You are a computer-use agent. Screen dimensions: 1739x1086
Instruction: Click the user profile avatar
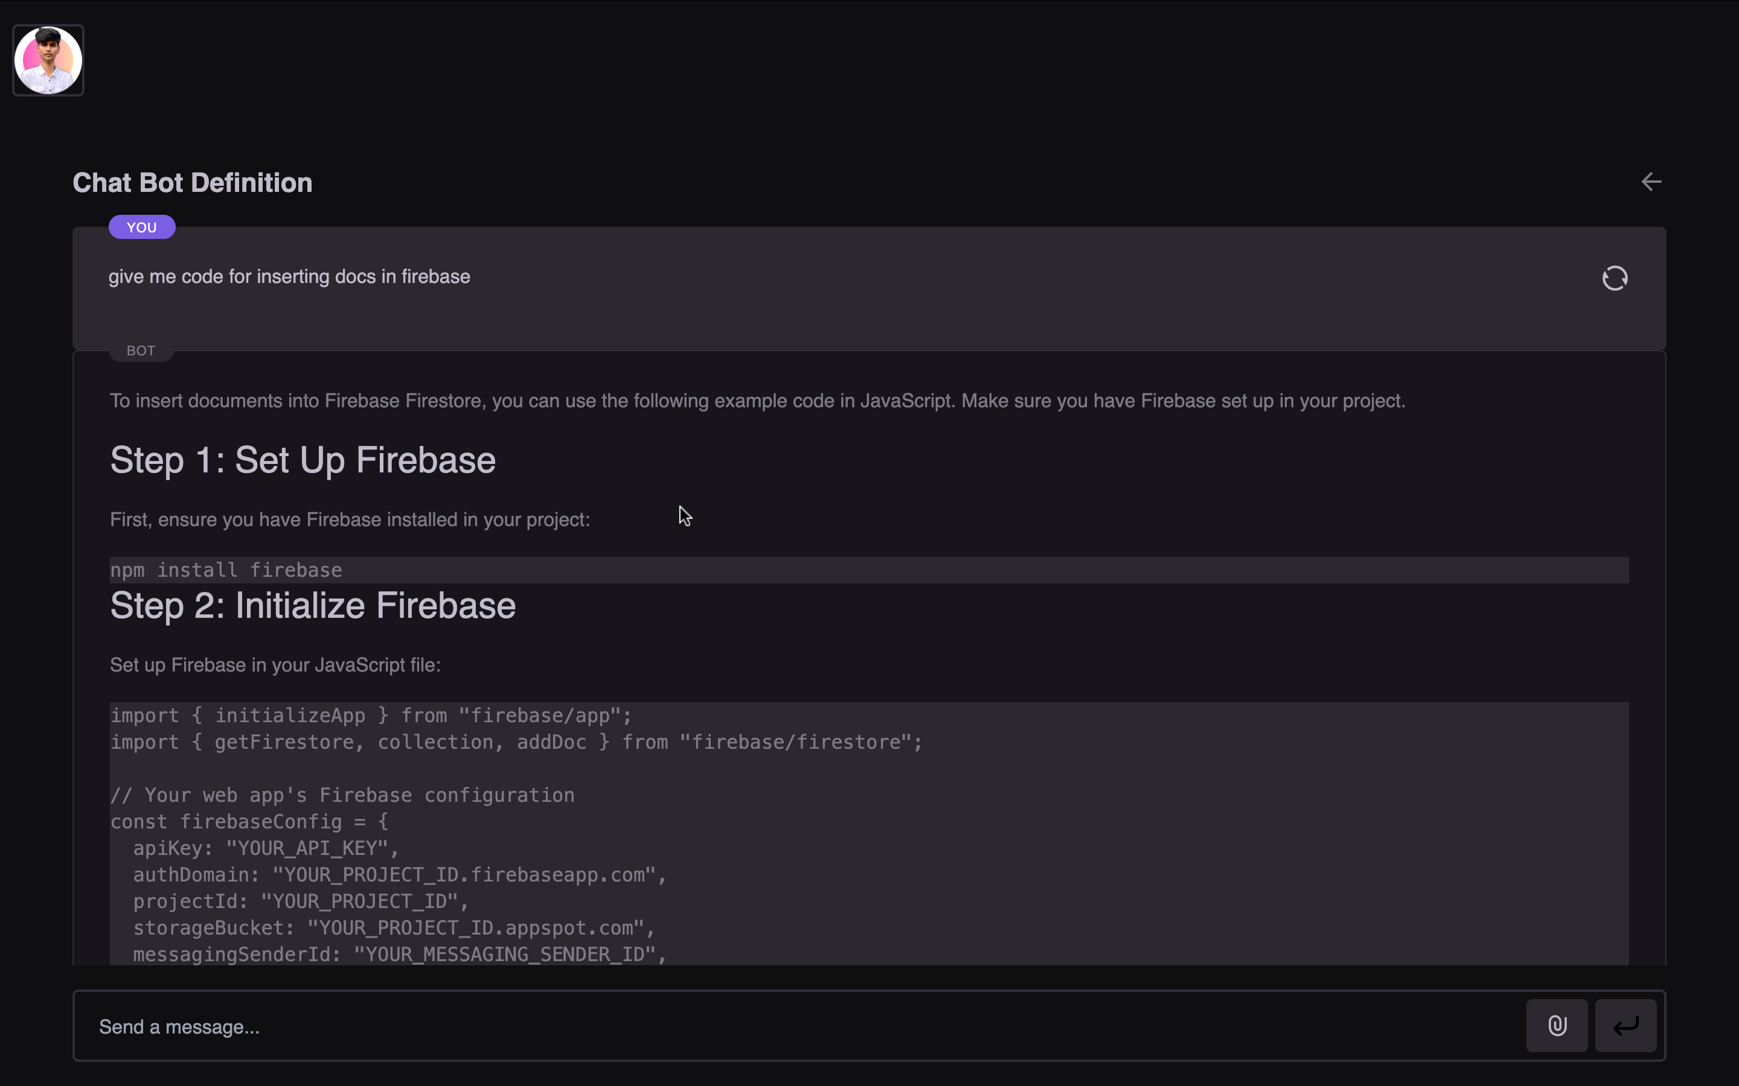point(48,60)
